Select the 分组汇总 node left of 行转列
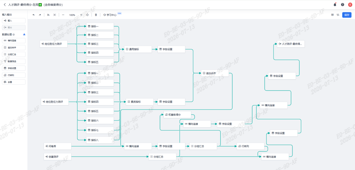This screenshot has width=355, height=170. pos(203,146)
